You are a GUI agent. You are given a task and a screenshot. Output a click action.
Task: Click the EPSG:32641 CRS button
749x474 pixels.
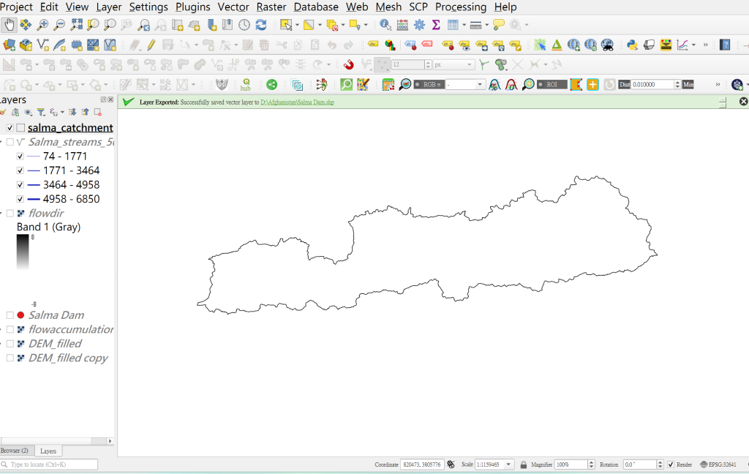[x=718, y=464]
